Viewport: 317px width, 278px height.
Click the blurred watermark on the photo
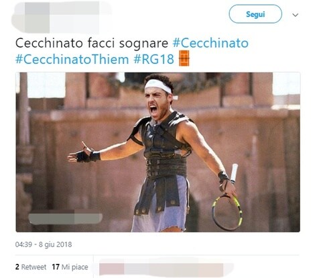pos(66,217)
